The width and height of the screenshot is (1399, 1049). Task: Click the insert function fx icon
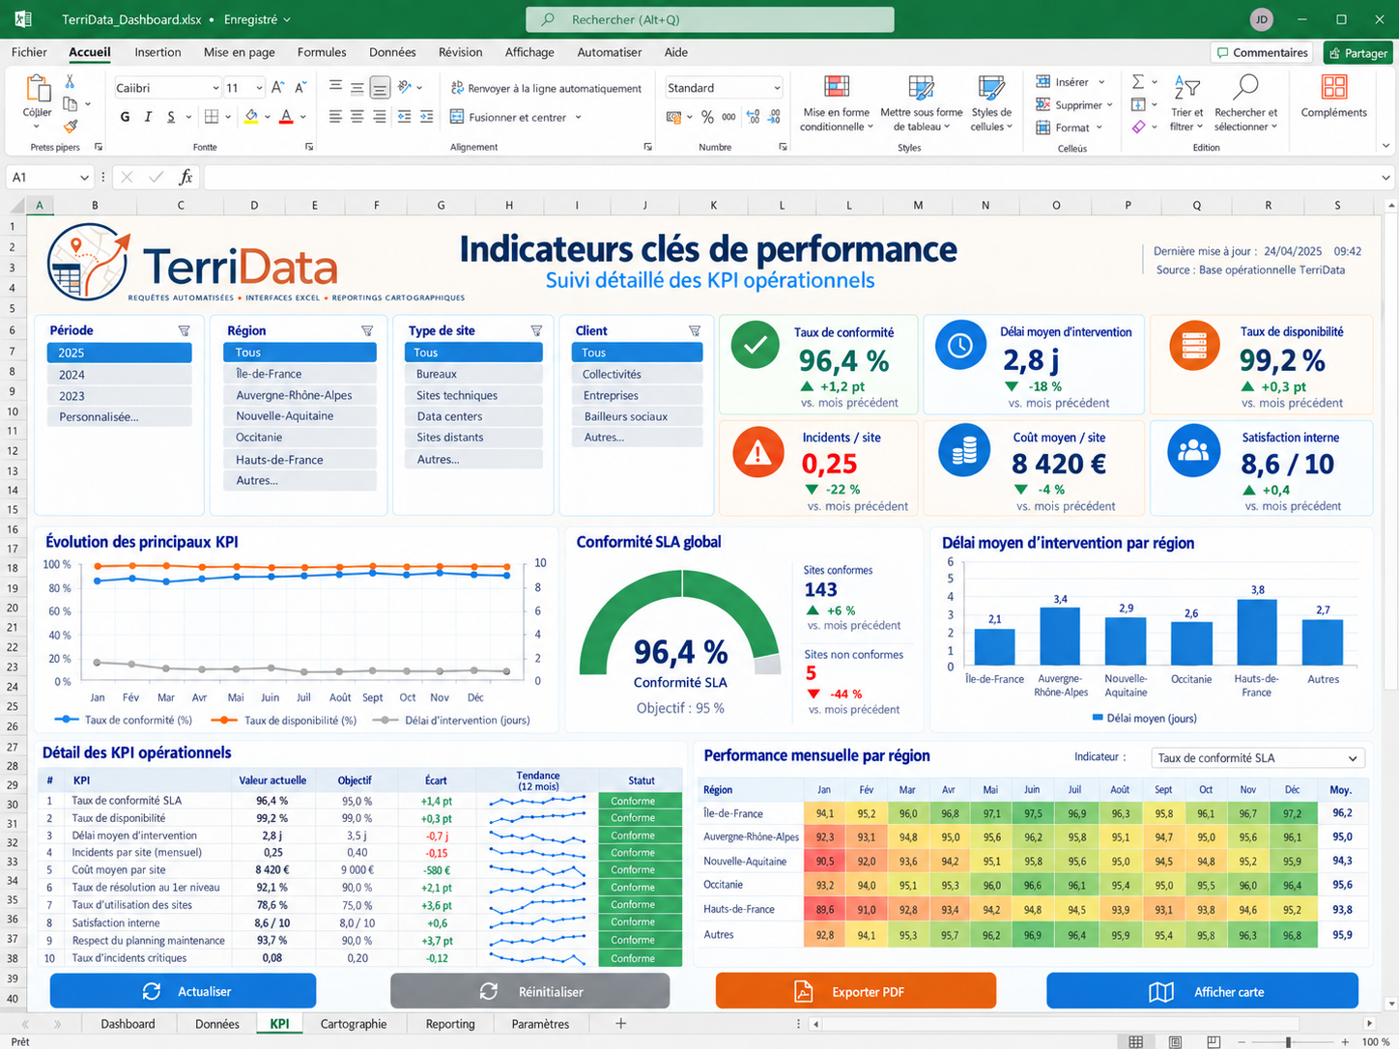click(186, 177)
